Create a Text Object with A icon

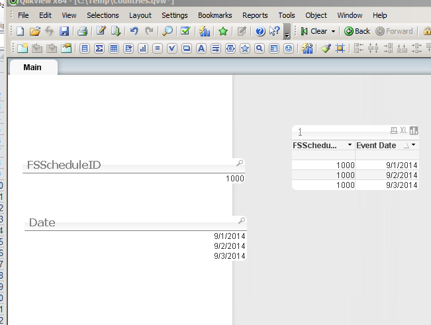tap(201, 48)
